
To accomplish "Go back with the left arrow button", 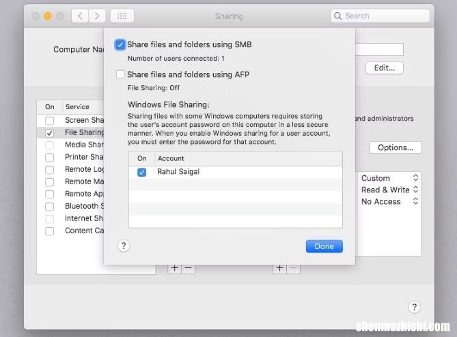I will [x=80, y=16].
